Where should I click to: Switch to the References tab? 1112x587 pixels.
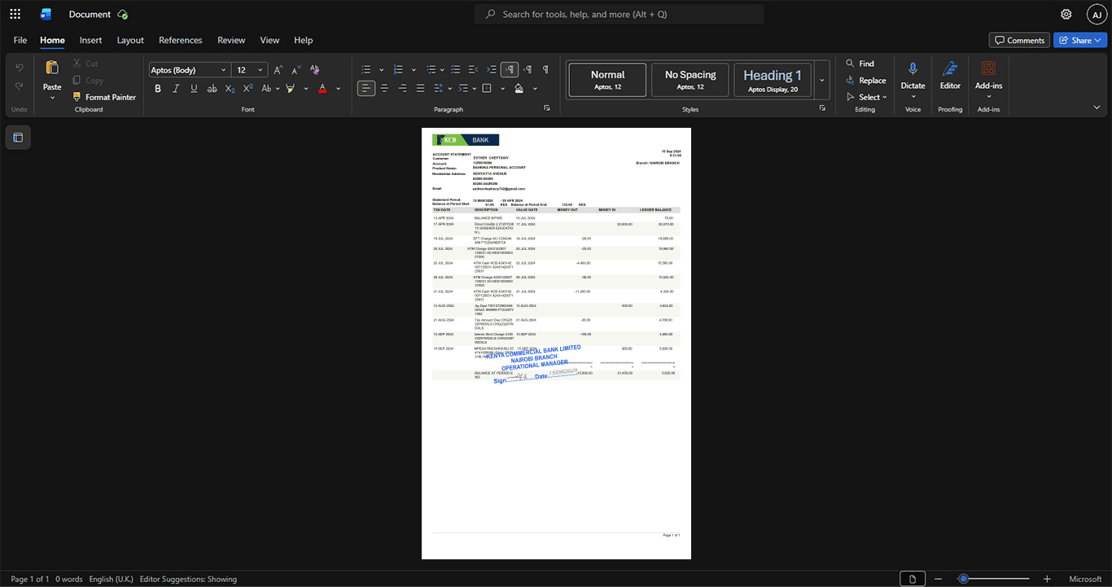pos(181,40)
